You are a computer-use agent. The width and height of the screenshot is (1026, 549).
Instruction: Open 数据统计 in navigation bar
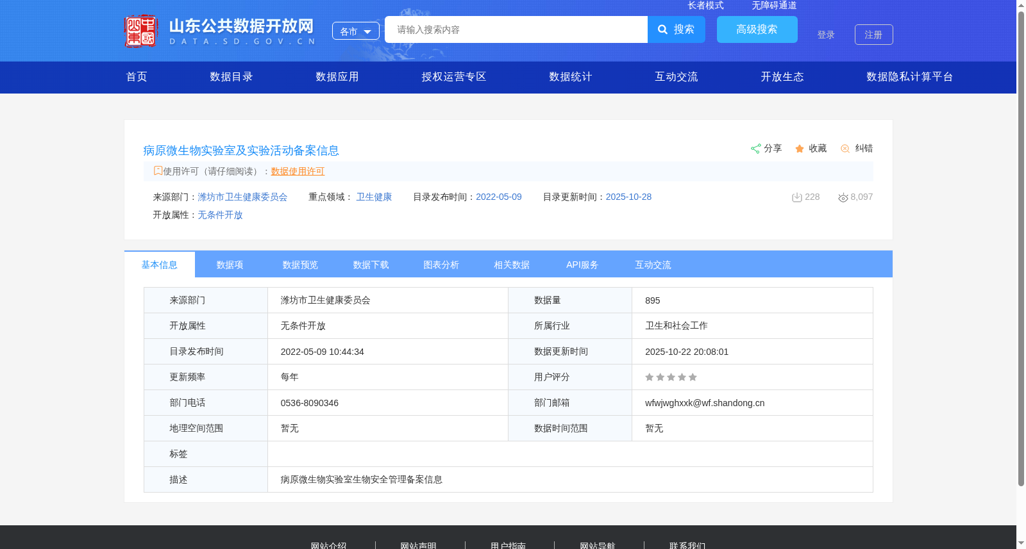pos(571,77)
